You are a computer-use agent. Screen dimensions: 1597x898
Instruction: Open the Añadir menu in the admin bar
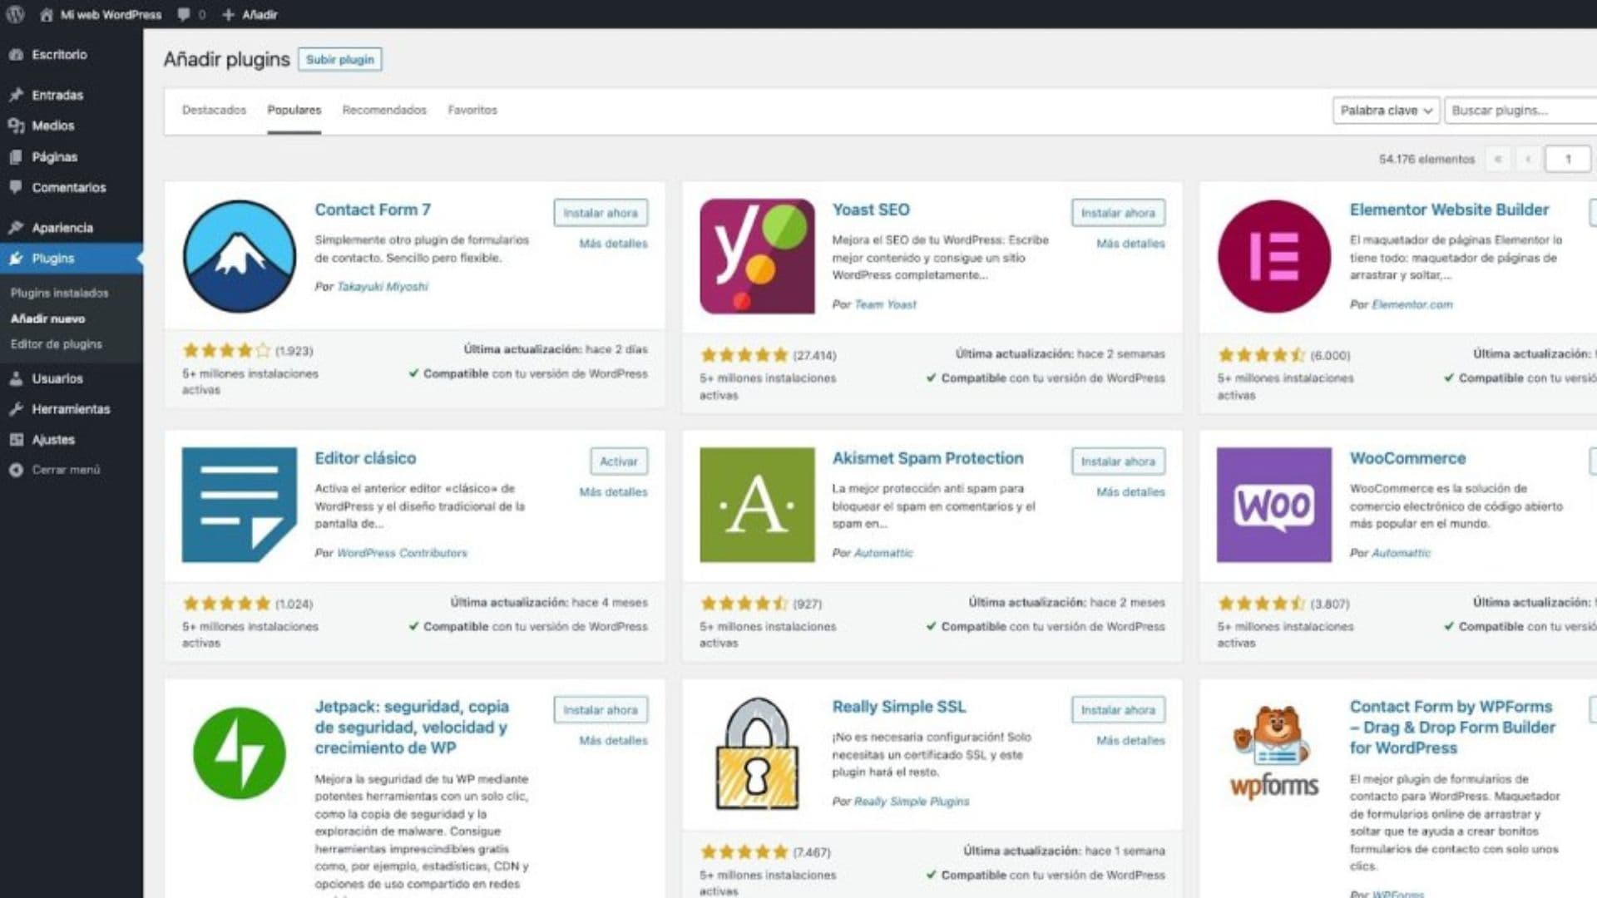coord(249,14)
